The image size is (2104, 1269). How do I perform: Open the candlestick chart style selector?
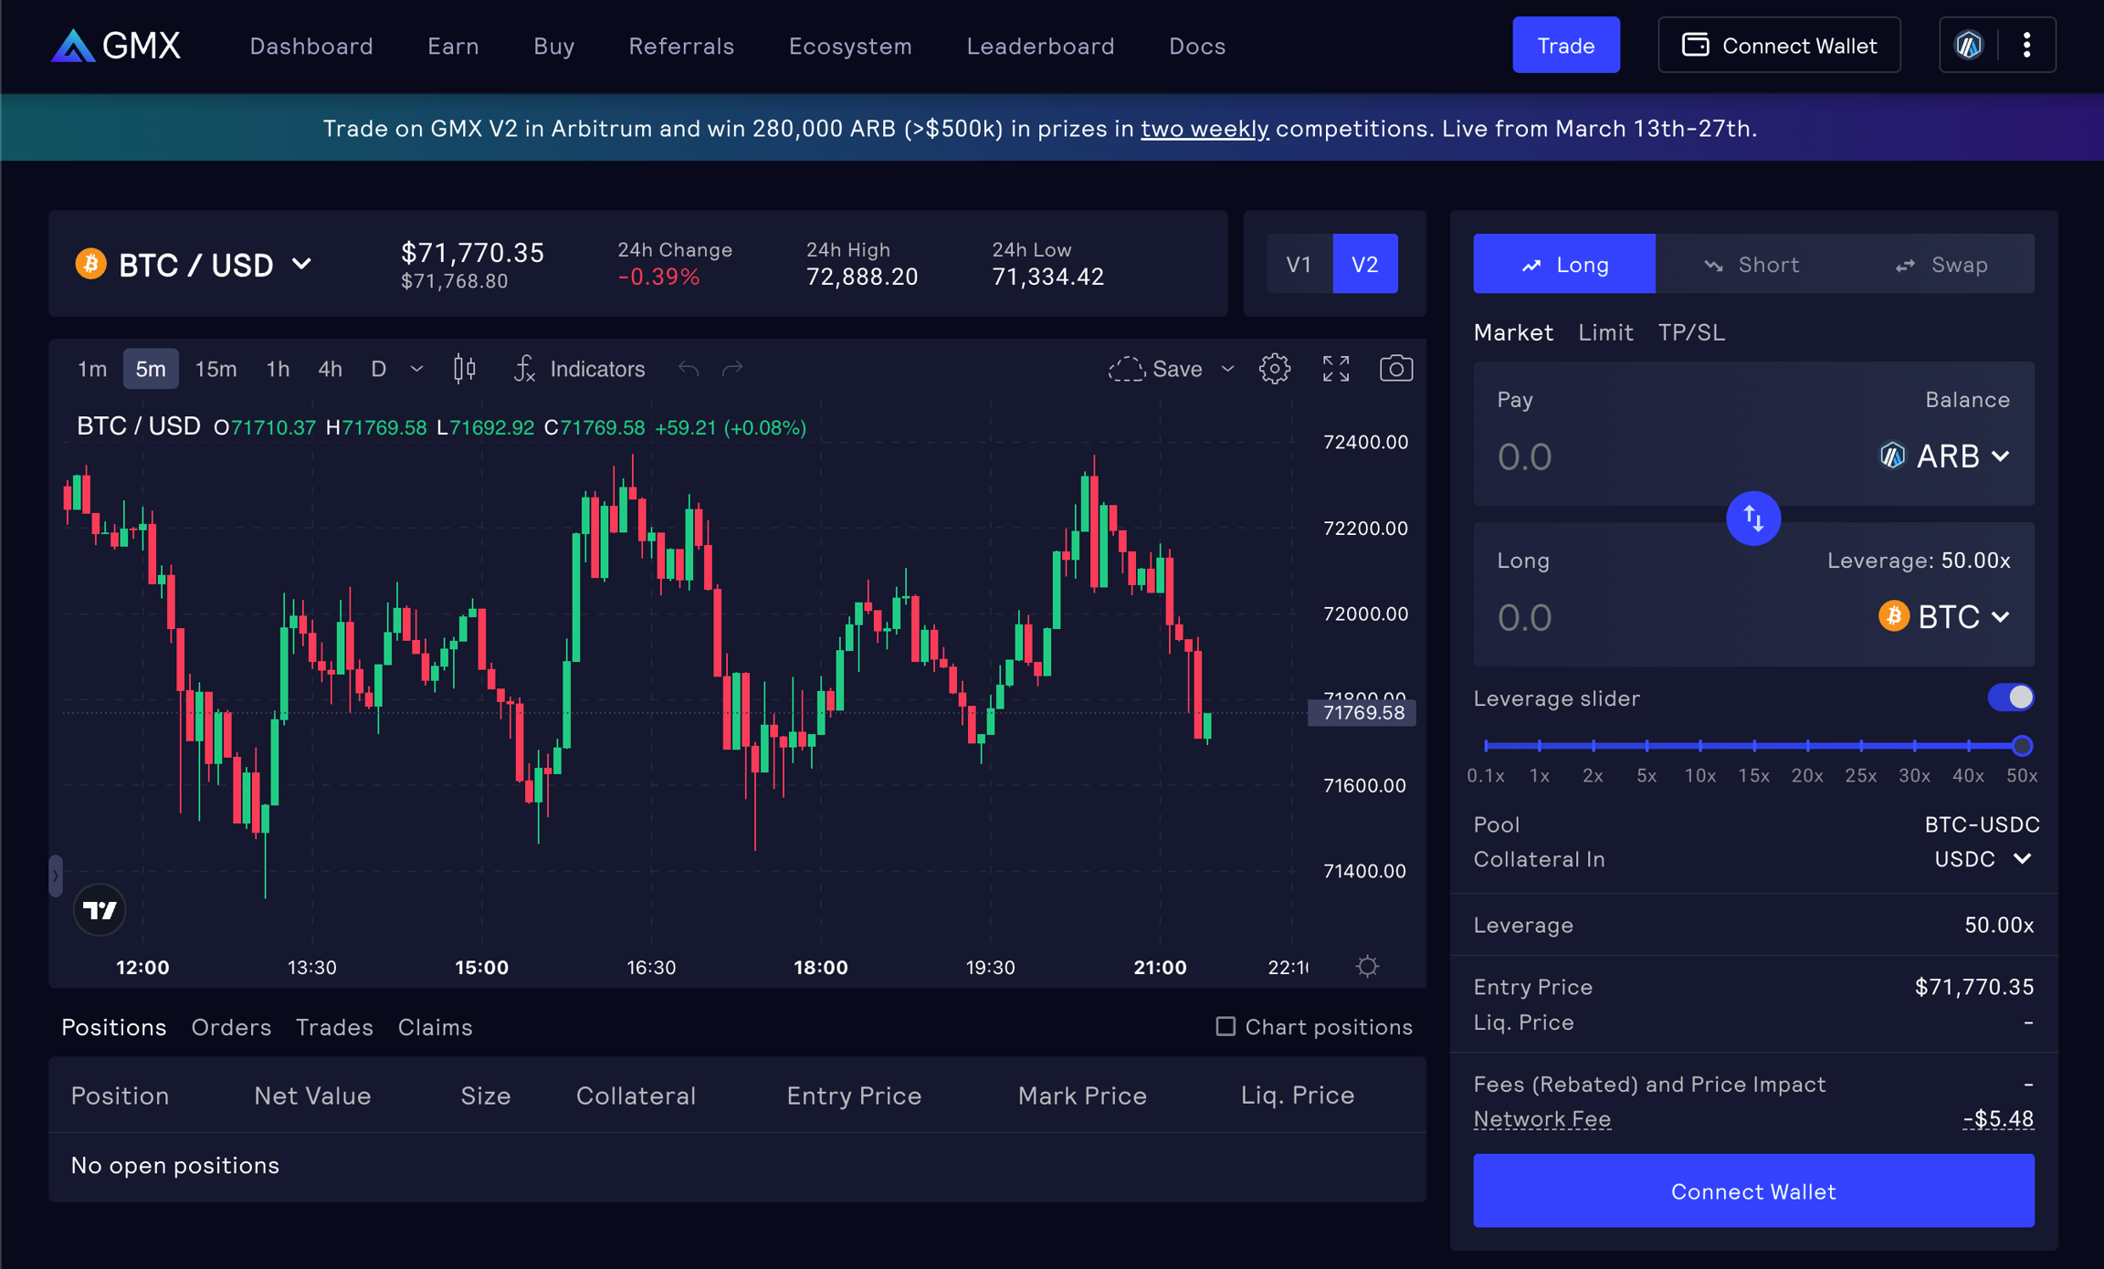click(x=465, y=369)
